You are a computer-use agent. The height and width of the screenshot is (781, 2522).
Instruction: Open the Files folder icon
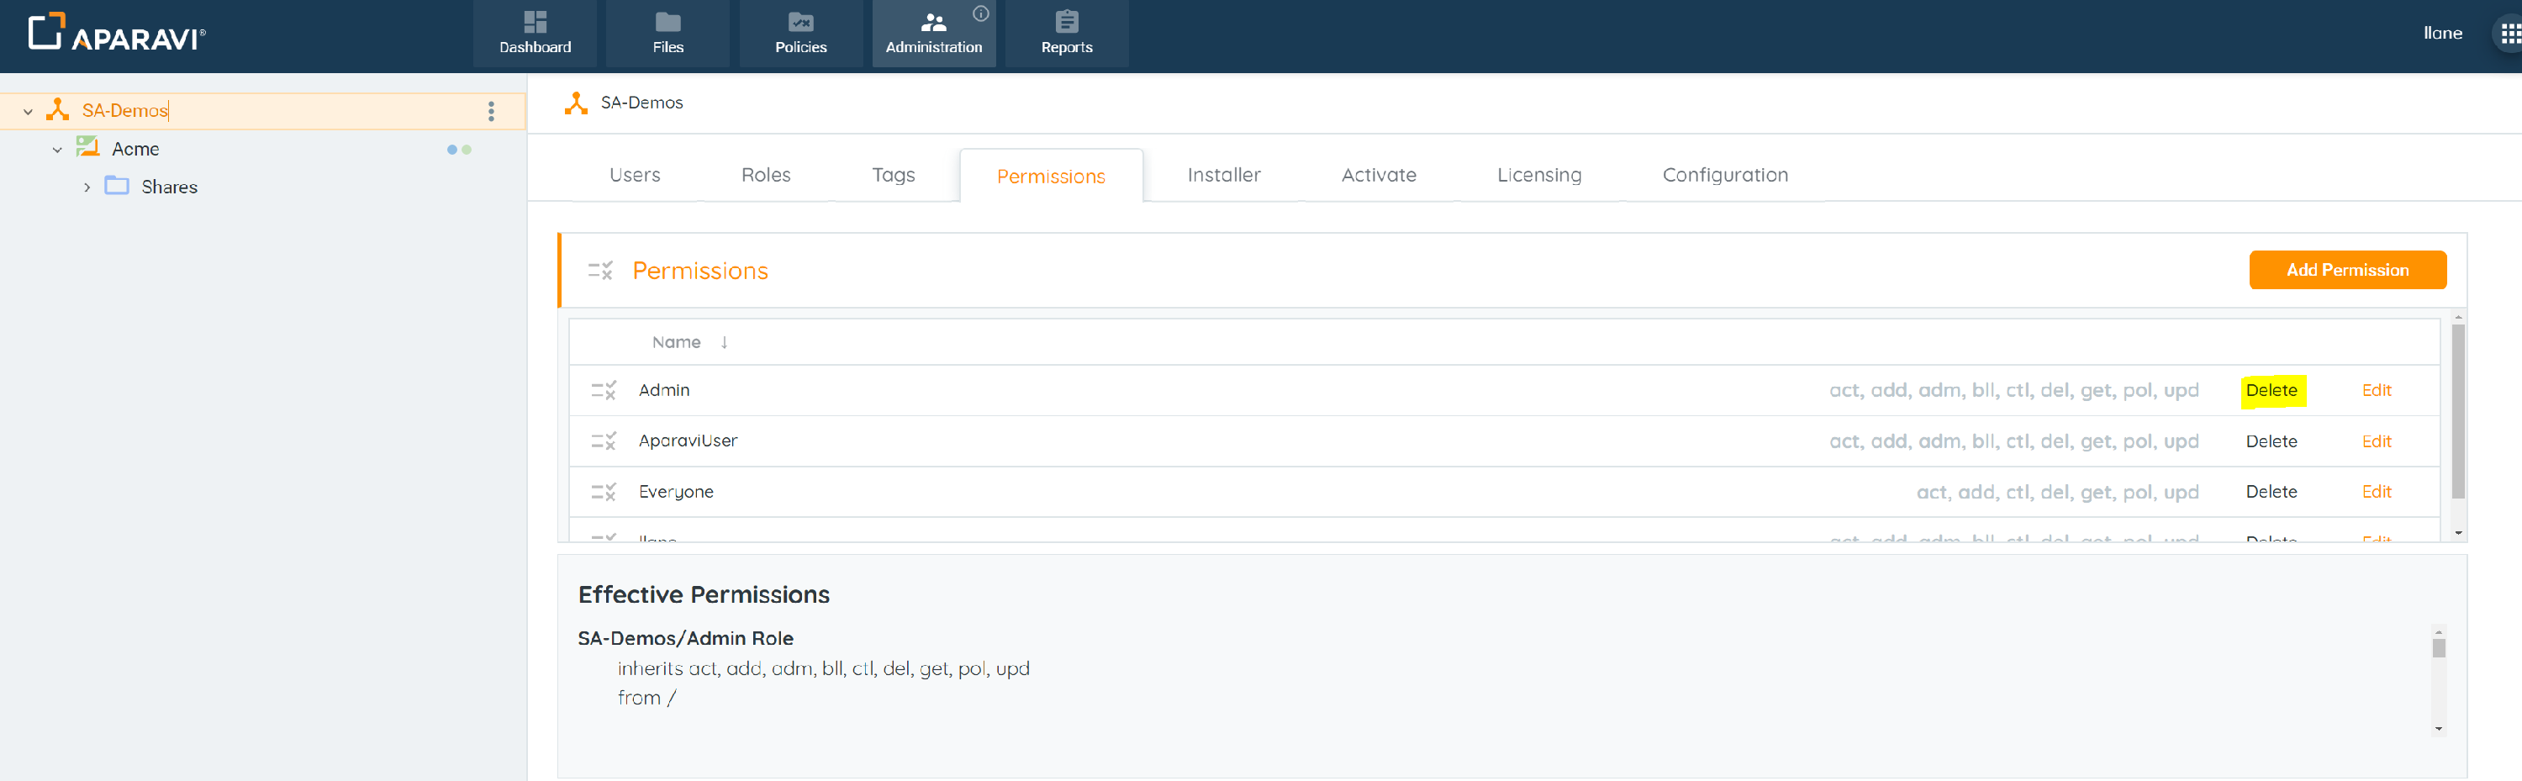point(667,23)
